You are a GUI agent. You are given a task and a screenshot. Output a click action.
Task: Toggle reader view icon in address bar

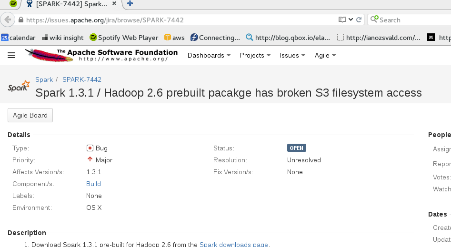pos(342,20)
